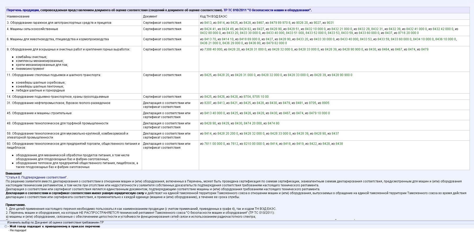Open code link 7612
Image resolution: width=474 pixels, height=242 pixels.
coord(234,144)
